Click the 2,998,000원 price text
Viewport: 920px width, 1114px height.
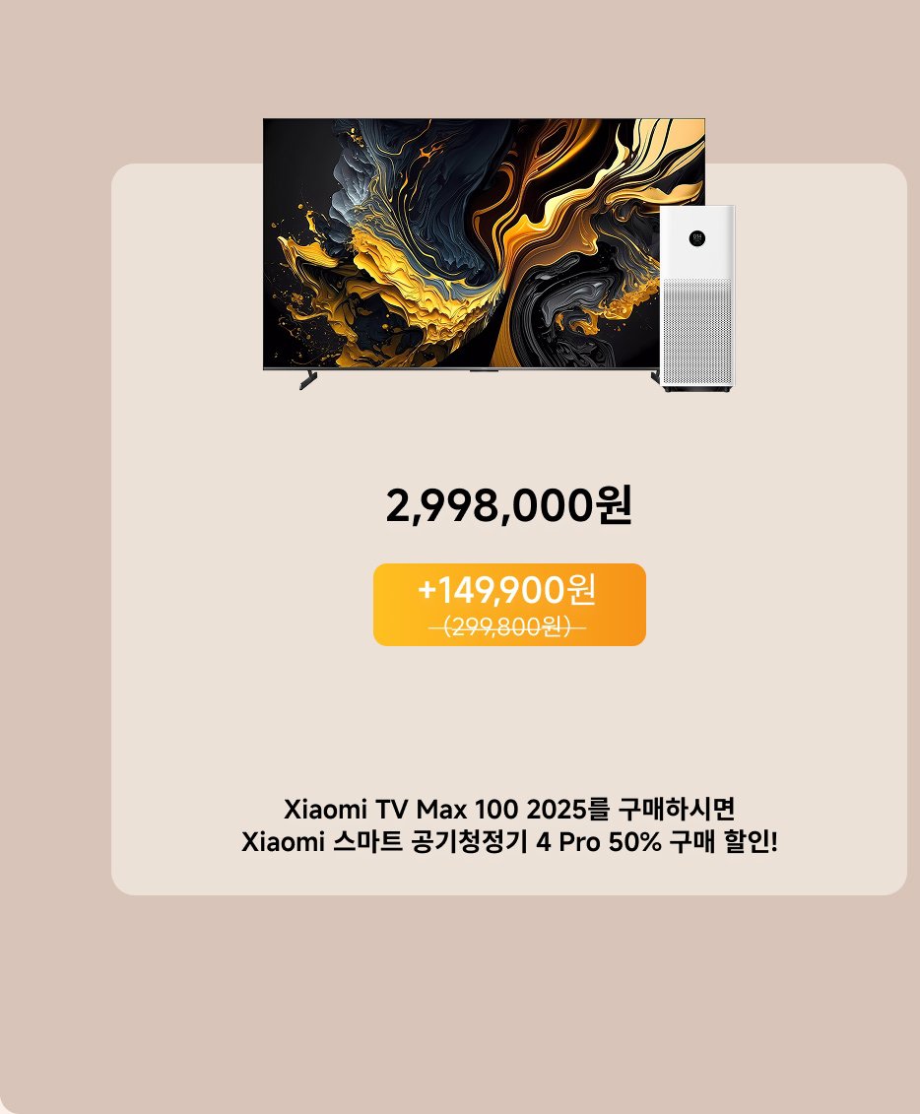tap(508, 506)
